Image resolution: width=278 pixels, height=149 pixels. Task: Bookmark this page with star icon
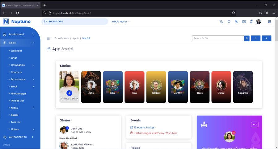233,13
